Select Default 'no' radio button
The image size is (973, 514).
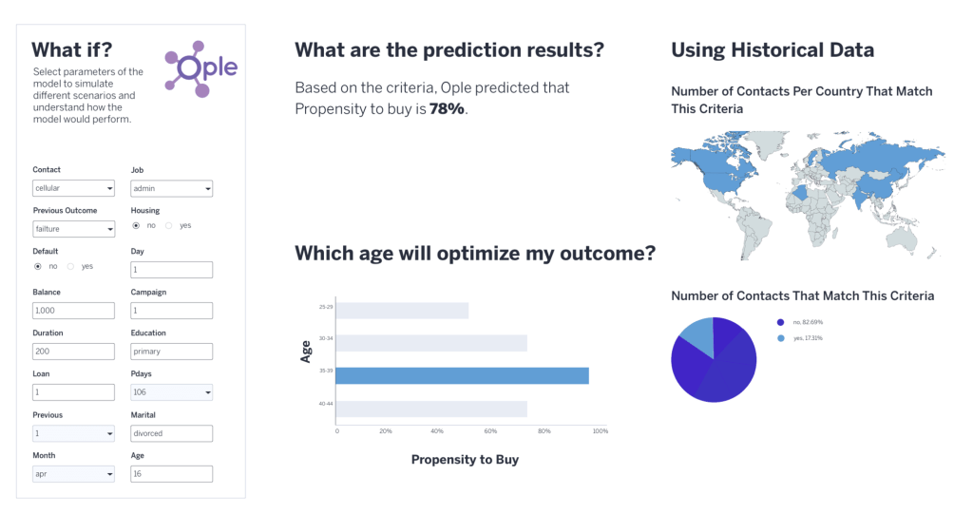click(38, 266)
